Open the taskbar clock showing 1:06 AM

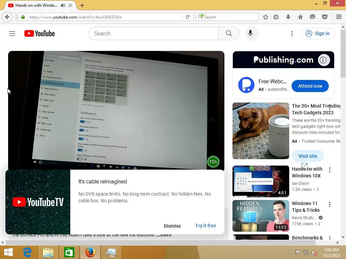[x=331, y=253]
